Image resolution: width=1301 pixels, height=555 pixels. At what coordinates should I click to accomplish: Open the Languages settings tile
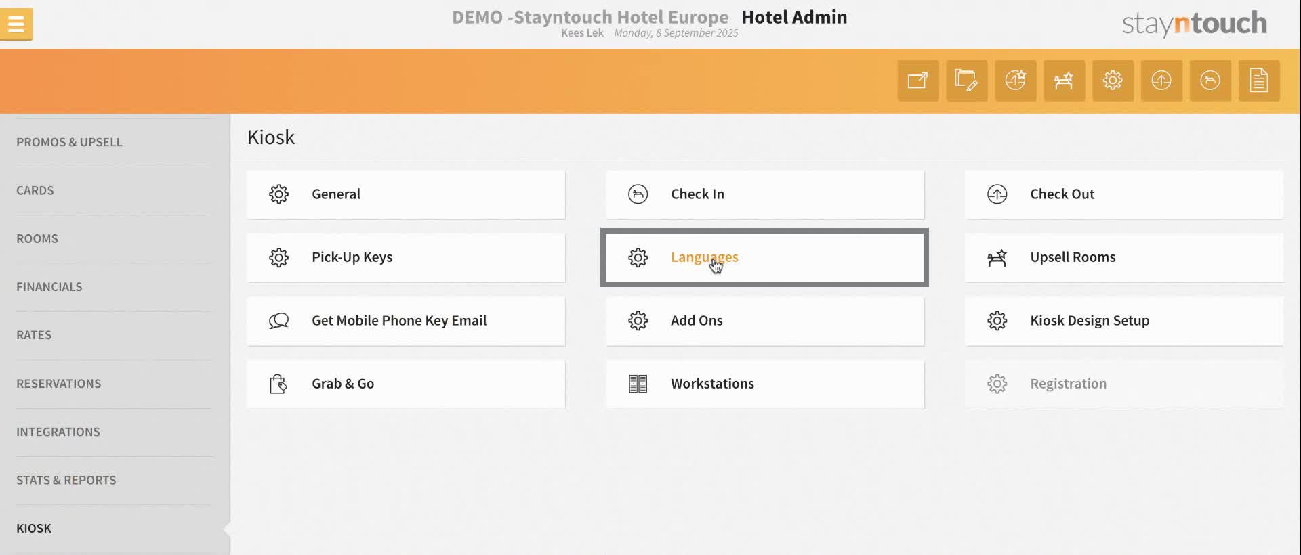coord(764,257)
